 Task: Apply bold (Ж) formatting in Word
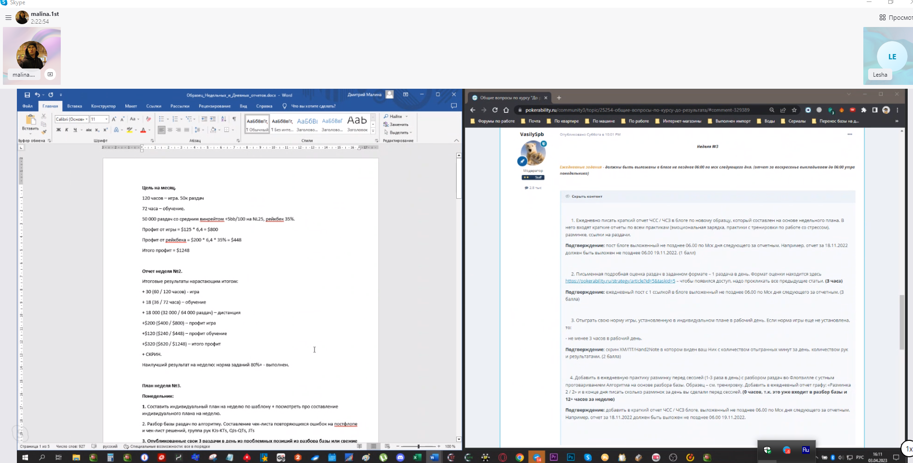click(x=58, y=130)
